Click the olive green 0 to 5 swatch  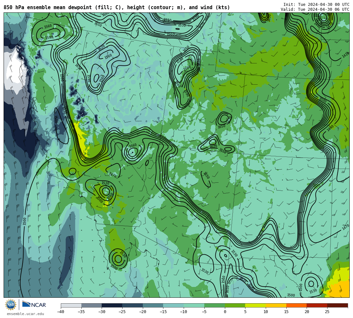[x=235, y=305]
